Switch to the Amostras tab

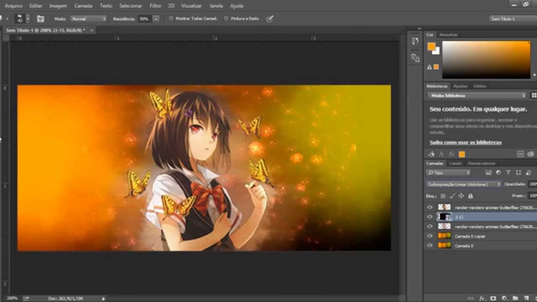tap(448, 35)
